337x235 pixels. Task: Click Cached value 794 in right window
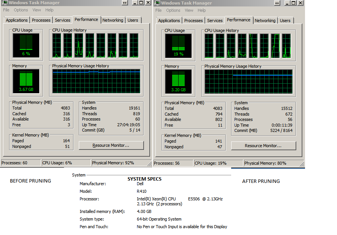pos(219,114)
